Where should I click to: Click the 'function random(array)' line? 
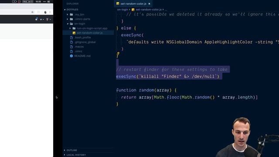pos(146,90)
